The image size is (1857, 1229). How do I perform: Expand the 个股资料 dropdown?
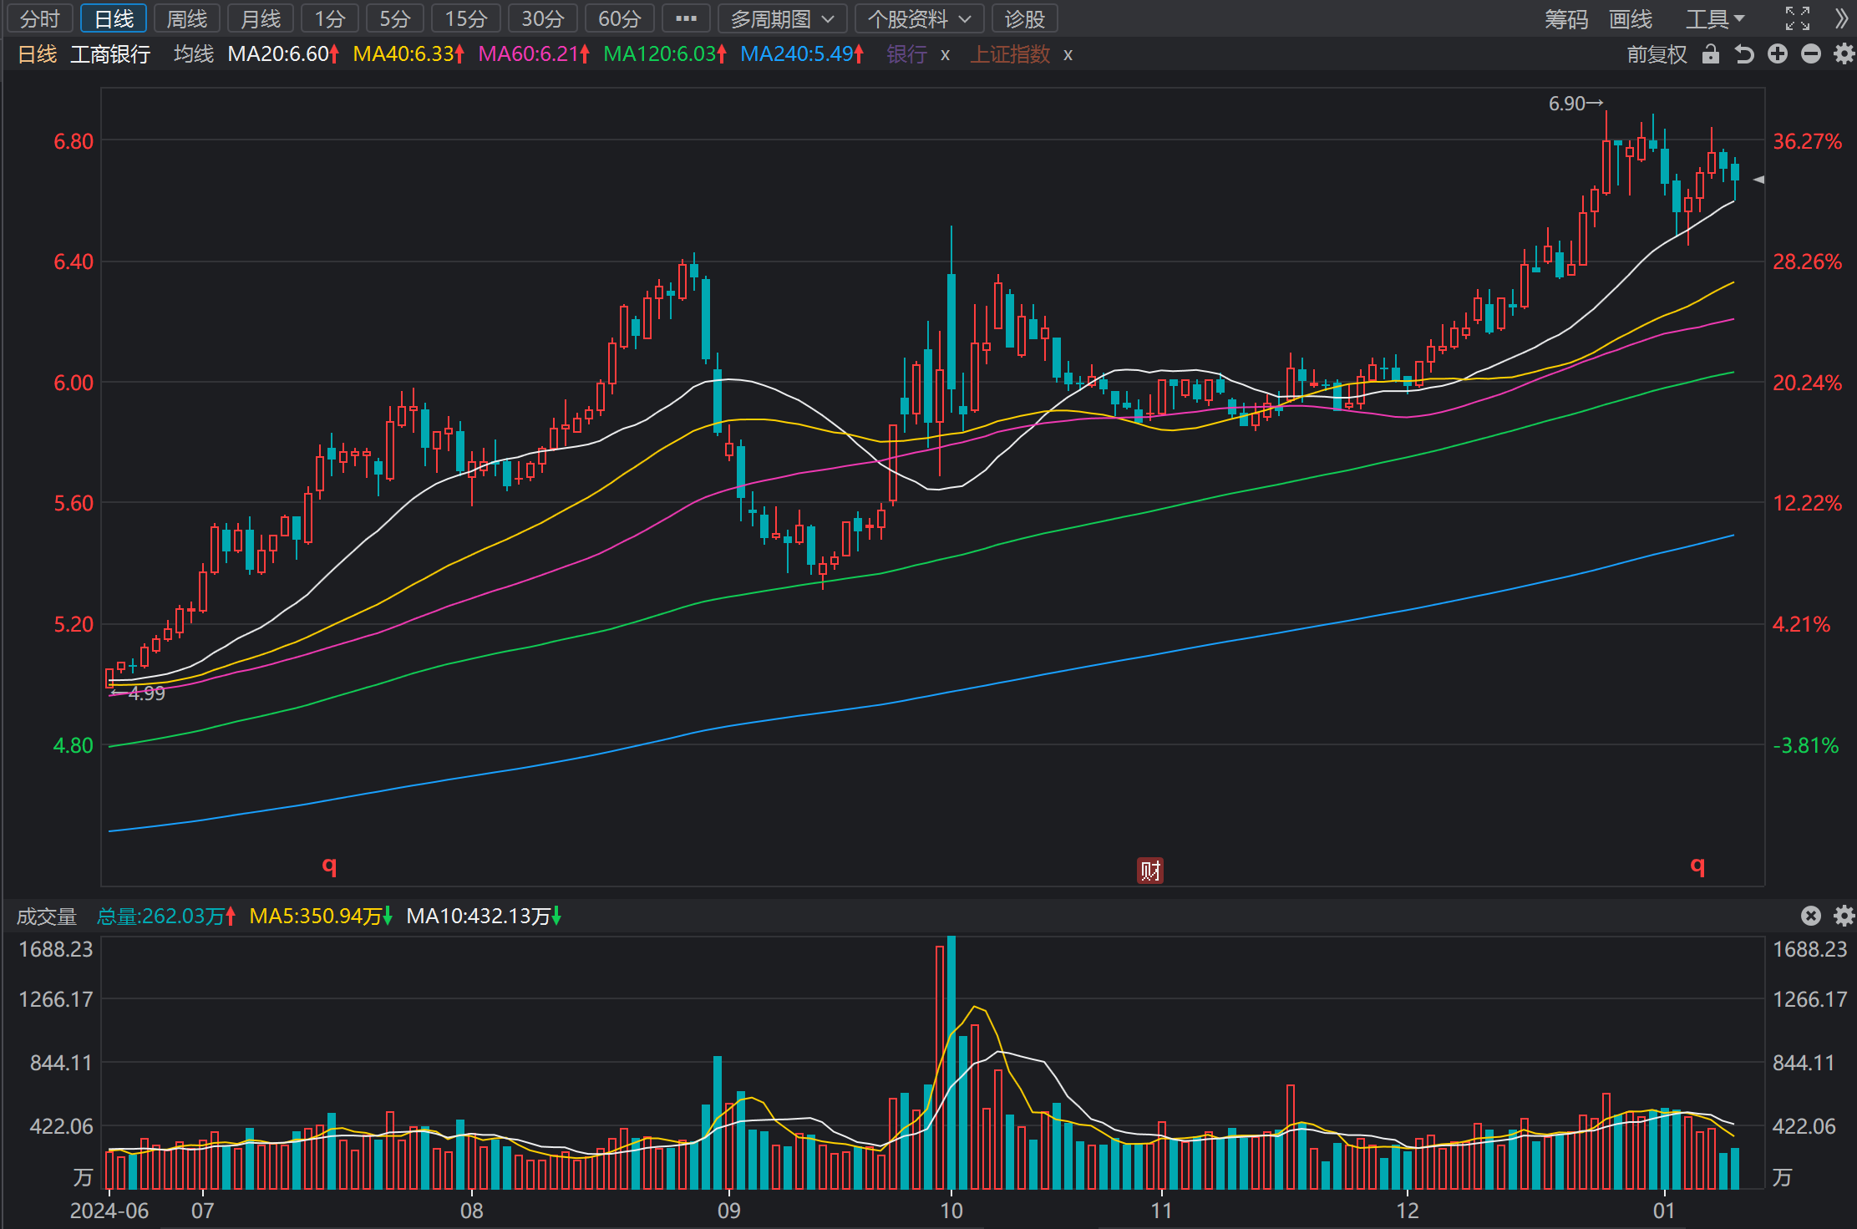click(920, 18)
